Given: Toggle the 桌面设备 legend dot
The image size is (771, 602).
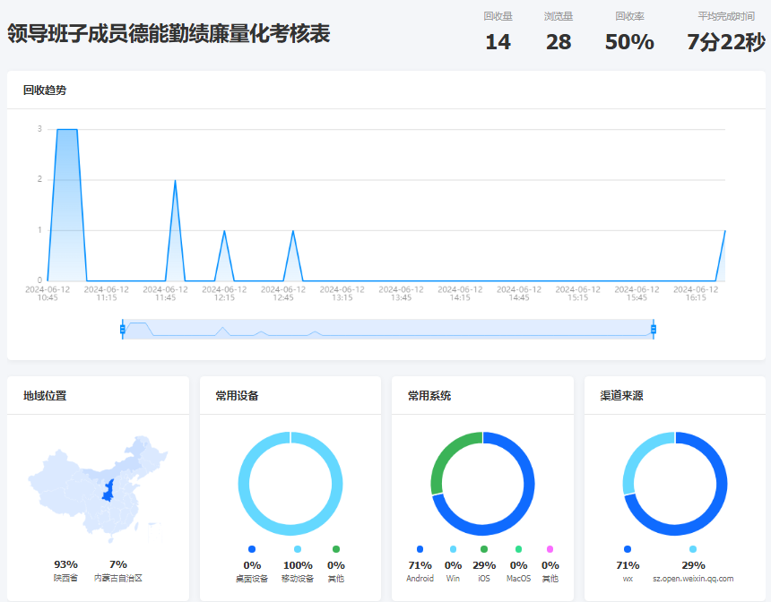Looking at the screenshot, I should click(x=252, y=549).
